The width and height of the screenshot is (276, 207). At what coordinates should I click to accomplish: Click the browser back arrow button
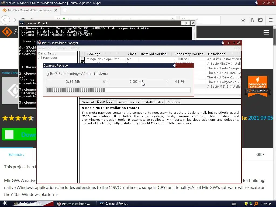point(5,20)
